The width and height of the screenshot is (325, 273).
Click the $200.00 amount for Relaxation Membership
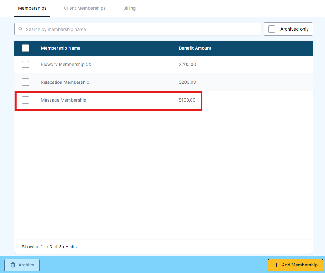[x=187, y=82]
